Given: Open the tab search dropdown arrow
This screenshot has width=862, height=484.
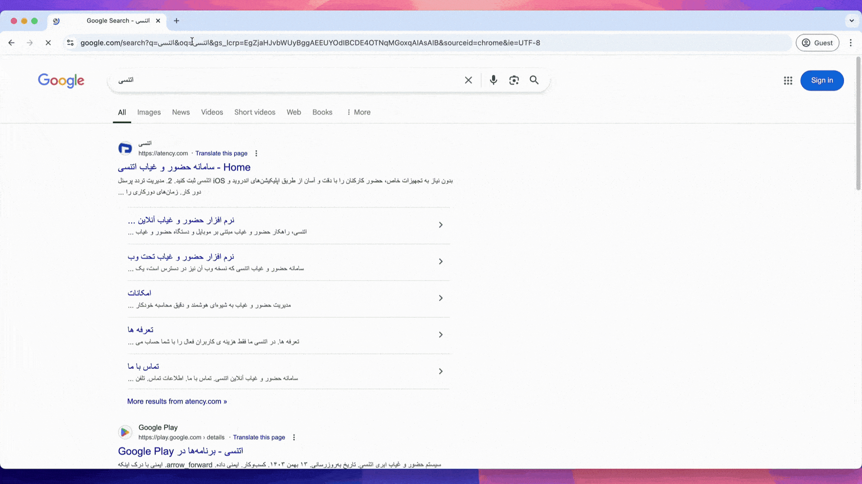Looking at the screenshot, I should pos(851,21).
